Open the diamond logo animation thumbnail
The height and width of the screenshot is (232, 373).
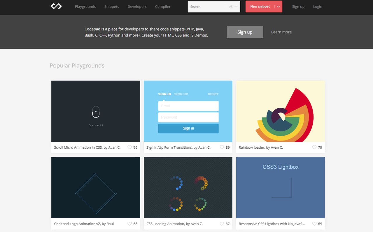click(x=96, y=188)
